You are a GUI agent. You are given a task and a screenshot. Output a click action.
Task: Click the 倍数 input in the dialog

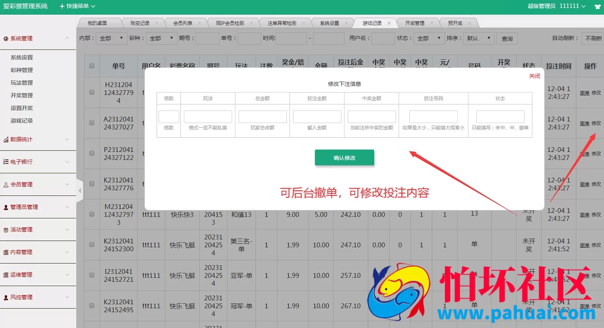pyautogui.click(x=169, y=117)
